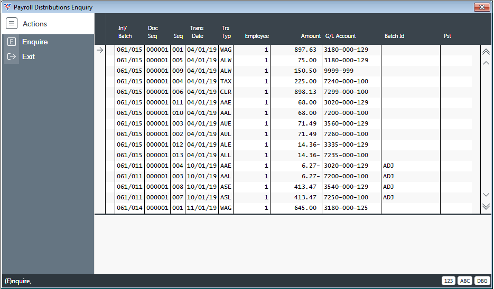Click the Jnl/Batch column header
494x289 pixels.
[125, 32]
